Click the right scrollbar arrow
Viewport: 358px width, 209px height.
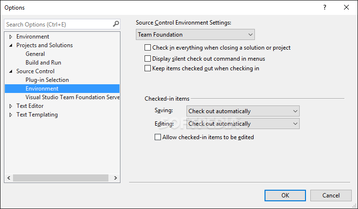coord(116,178)
